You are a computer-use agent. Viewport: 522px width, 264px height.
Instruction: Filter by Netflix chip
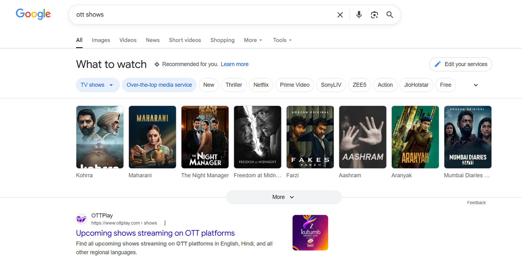(x=261, y=85)
